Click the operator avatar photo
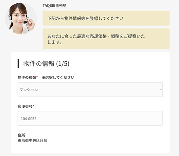This screenshot has height=156, width=179. point(21,19)
